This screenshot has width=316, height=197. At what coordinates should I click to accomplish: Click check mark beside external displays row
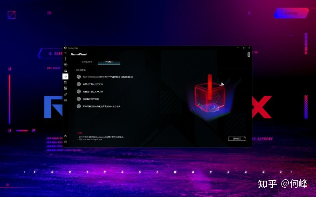[79, 106]
